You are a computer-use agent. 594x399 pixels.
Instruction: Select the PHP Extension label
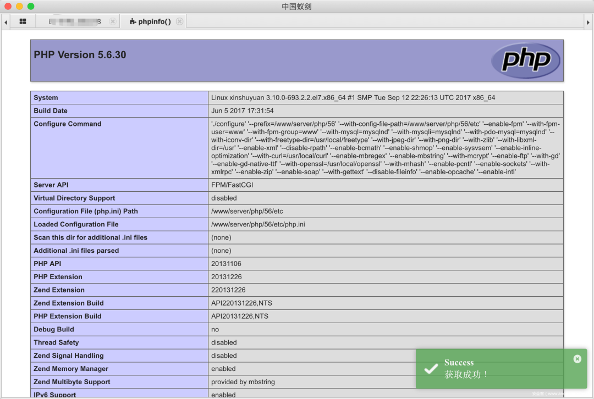click(x=58, y=277)
